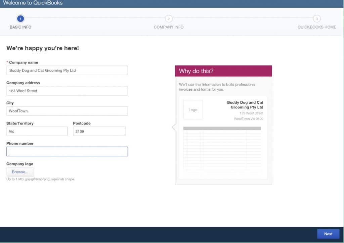
Task: Click the Browse... logo upload button
Action: tap(20, 172)
